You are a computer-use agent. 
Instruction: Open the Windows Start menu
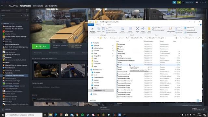point(2,115)
